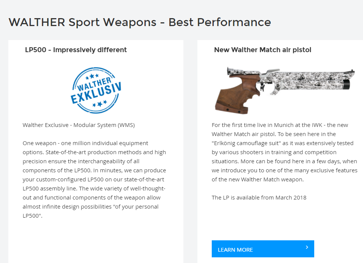Click the LEARN MORE button

263,249
